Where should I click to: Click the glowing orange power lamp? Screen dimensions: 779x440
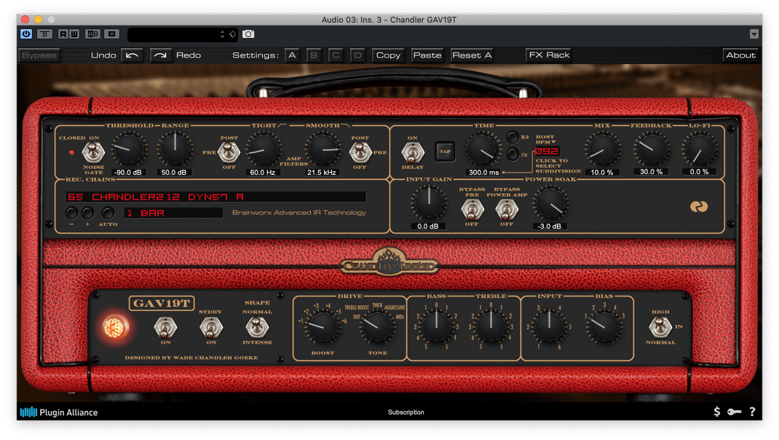tap(114, 327)
